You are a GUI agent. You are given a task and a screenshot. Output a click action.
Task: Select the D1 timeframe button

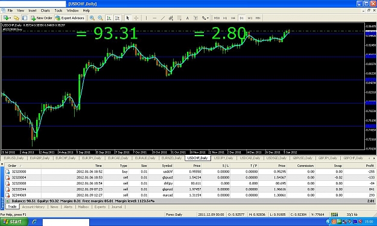coord(242,18)
